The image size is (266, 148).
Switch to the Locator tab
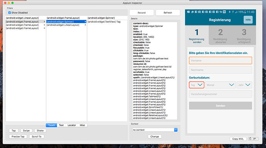[72, 125]
